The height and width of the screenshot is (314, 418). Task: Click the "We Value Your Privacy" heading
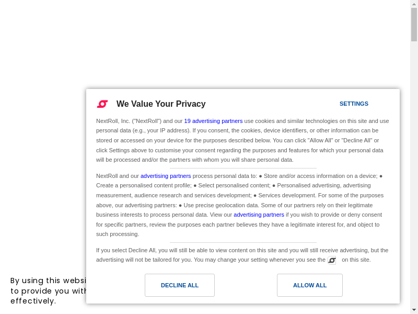[x=161, y=104]
